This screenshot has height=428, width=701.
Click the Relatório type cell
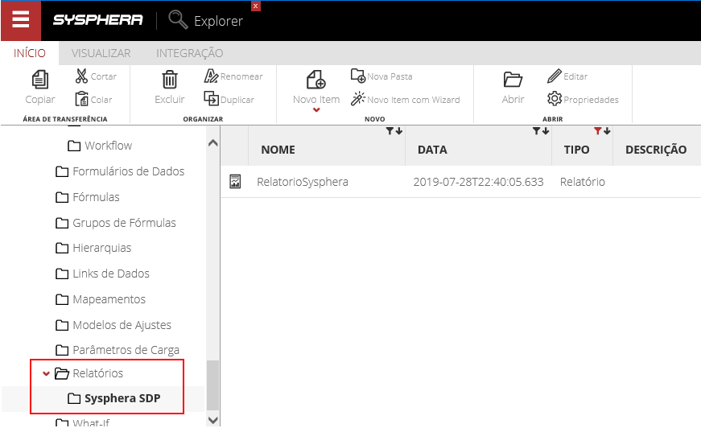pyautogui.click(x=583, y=182)
